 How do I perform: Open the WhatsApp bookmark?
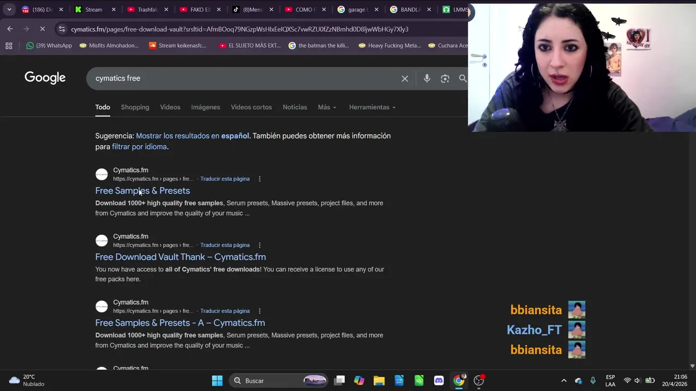[x=49, y=46]
